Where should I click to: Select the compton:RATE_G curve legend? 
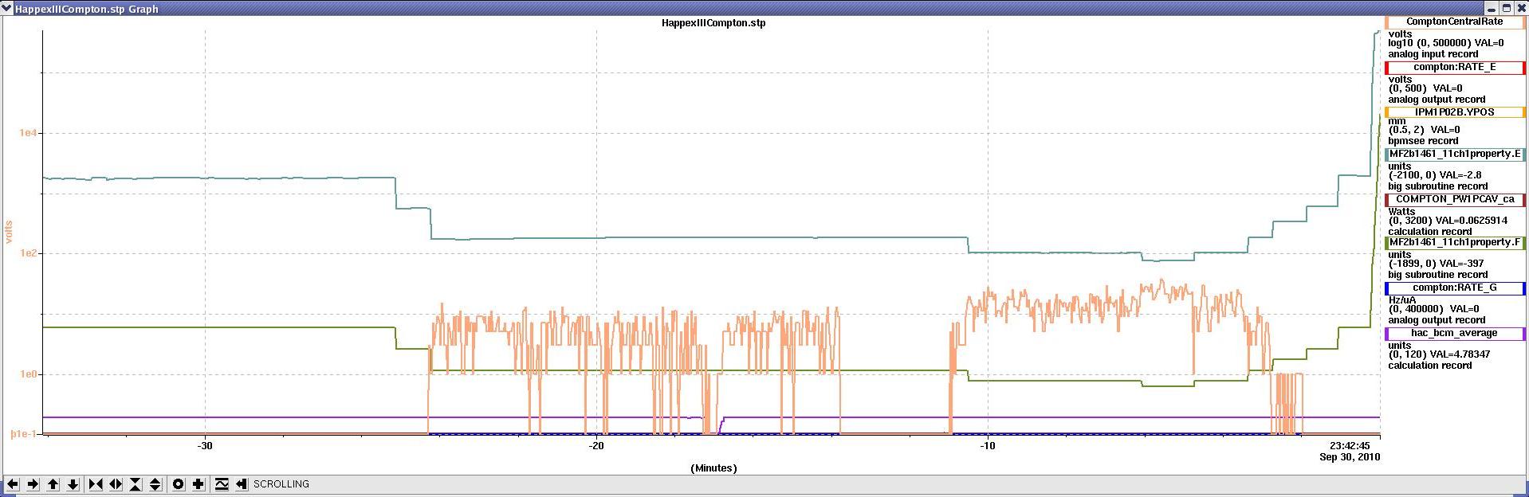point(1455,288)
